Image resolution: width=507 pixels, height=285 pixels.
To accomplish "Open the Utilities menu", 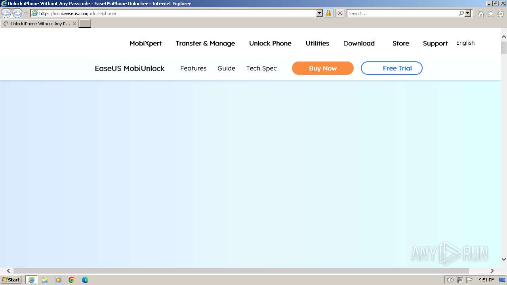I will click(x=317, y=44).
